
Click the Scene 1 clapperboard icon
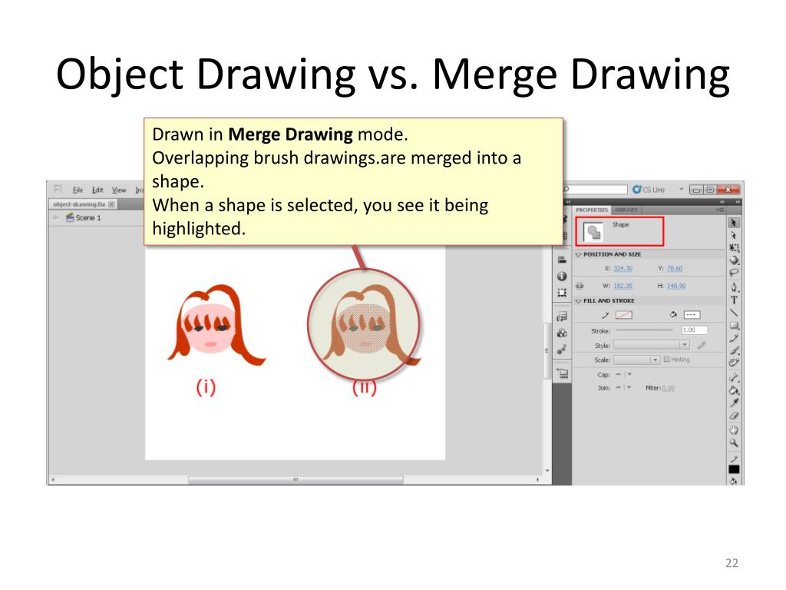click(x=70, y=217)
